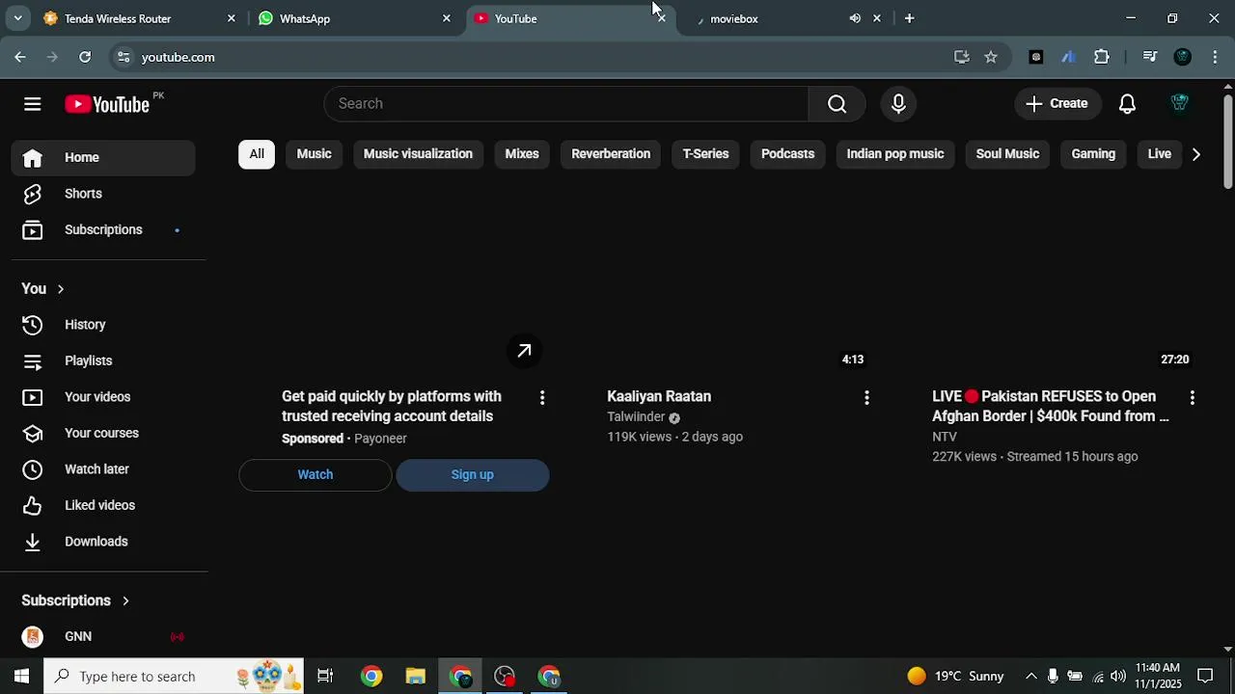Screen dimensions: 1235x694
Task: Open Chrome three-dot menu
Action: coord(1215,57)
